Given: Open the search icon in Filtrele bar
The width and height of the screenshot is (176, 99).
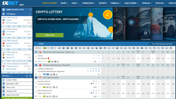Looking at the screenshot, I should coord(30,76).
